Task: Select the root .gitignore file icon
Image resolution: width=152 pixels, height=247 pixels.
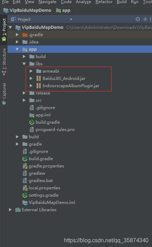Action: 25,151
